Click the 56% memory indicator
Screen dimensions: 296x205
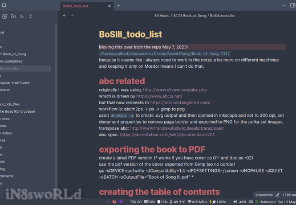[x=149, y=202]
